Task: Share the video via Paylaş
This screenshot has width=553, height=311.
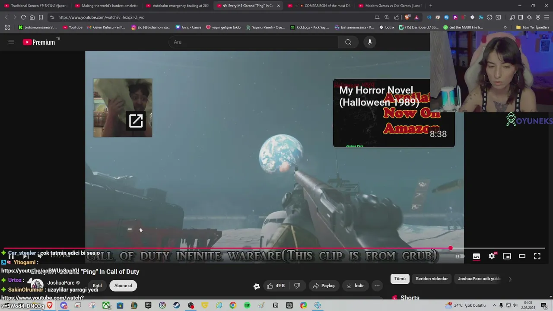Action: [x=324, y=286]
